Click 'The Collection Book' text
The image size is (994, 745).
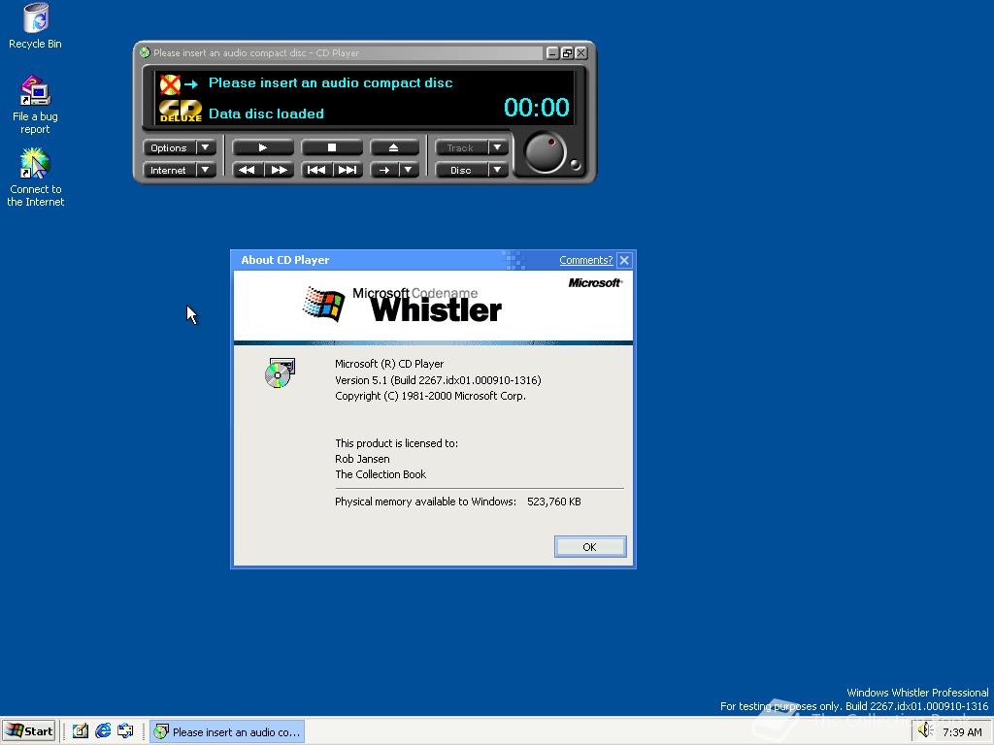(x=381, y=474)
